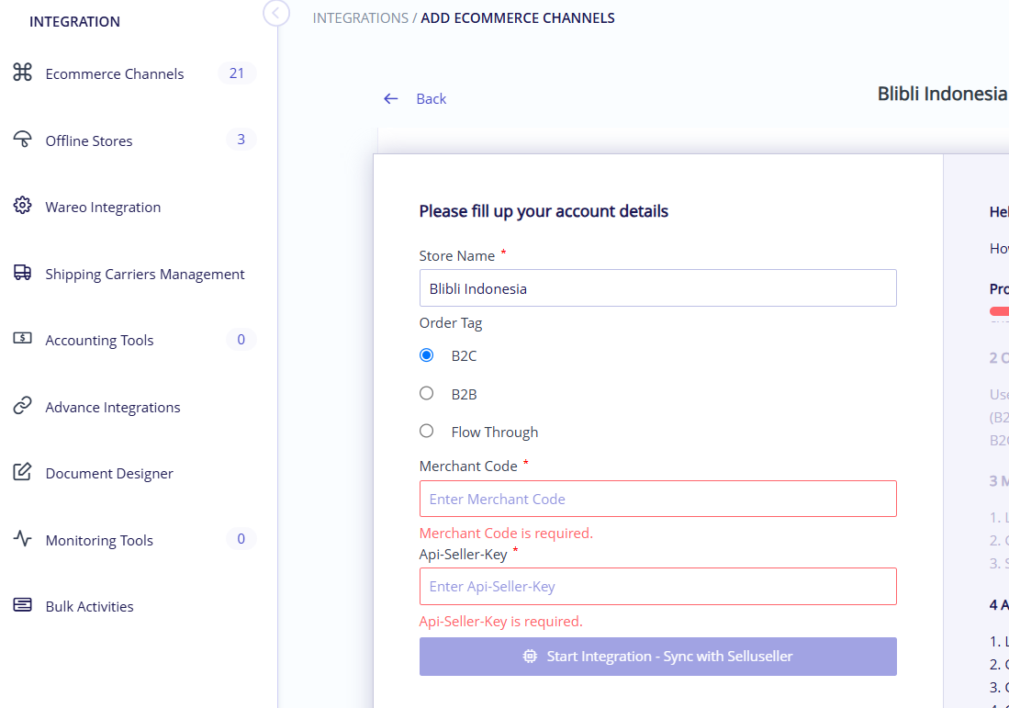
Task: Collapse the Integration sidebar panel
Action: [275, 14]
